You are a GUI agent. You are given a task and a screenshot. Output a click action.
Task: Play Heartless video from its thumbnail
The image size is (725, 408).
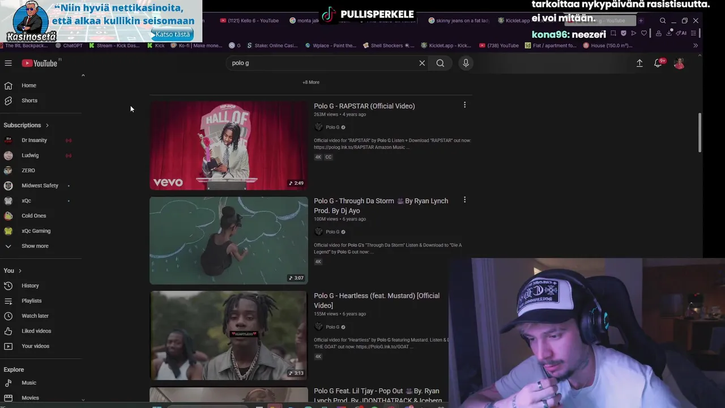tap(229, 335)
